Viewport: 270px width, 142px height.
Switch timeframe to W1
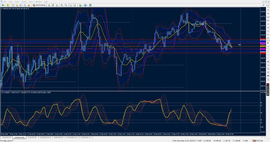pos(268,35)
